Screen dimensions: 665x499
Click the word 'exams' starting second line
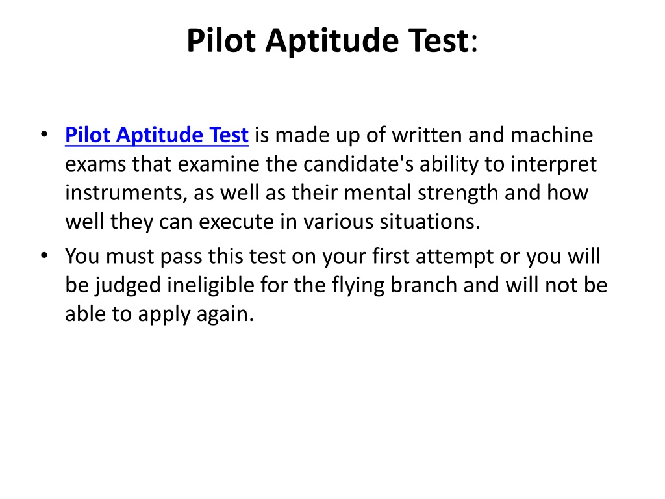coord(95,164)
